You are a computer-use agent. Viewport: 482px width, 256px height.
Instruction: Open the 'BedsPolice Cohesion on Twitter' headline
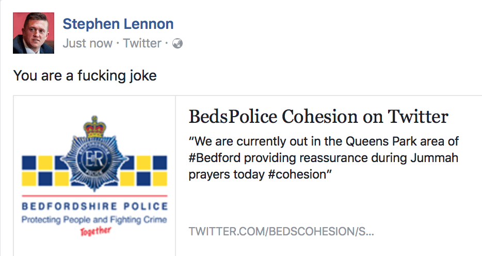click(x=318, y=117)
